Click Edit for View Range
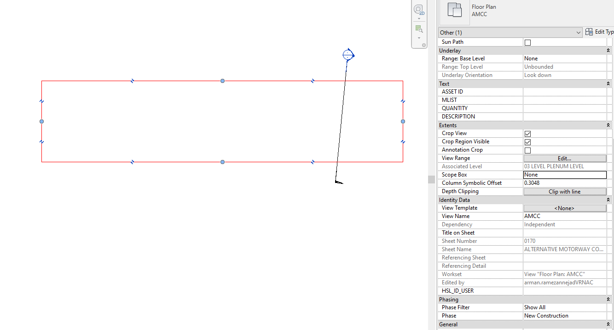This screenshot has width=614, height=330. (x=565, y=158)
